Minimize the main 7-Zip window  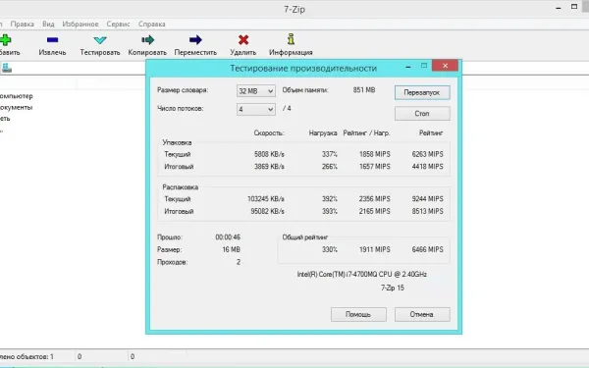pyautogui.click(x=559, y=8)
